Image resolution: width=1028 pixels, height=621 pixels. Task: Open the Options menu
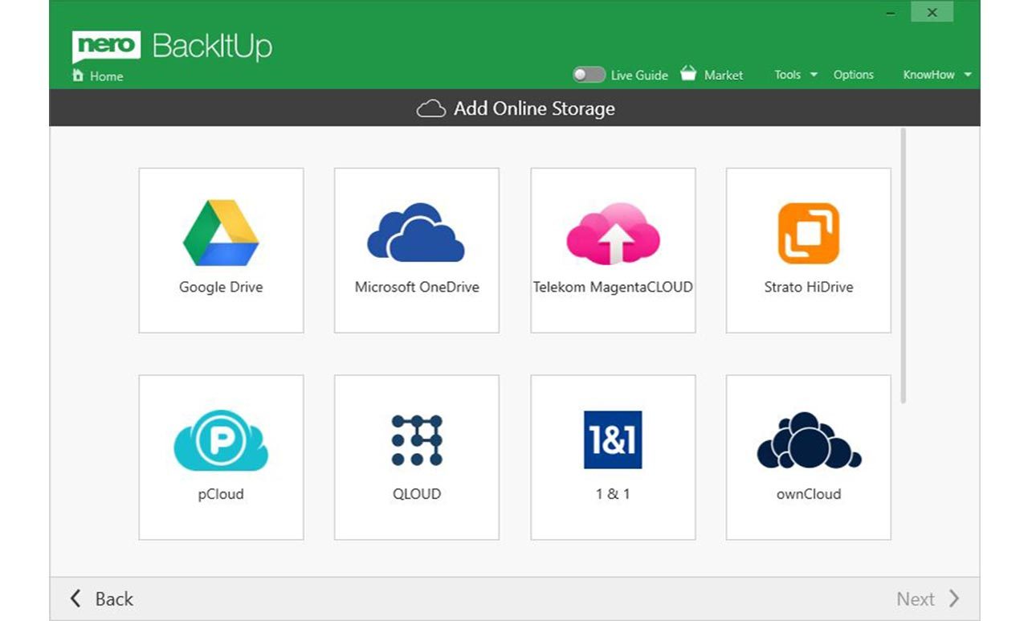(x=853, y=75)
